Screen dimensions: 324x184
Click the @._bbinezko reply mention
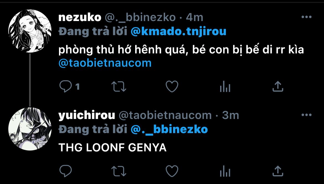click(x=169, y=129)
